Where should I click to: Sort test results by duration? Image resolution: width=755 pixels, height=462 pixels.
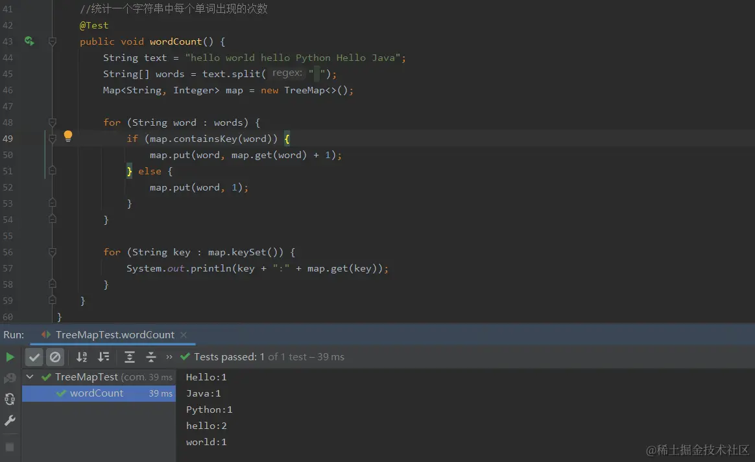(x=104, y=357)
